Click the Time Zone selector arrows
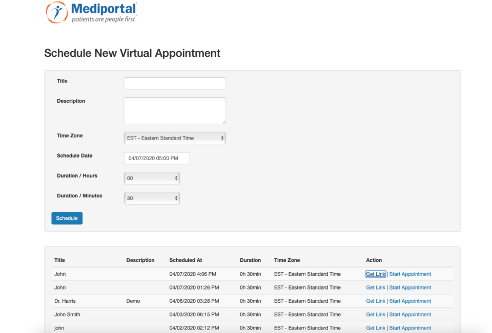Screen dimensions: 492x333 221,138
